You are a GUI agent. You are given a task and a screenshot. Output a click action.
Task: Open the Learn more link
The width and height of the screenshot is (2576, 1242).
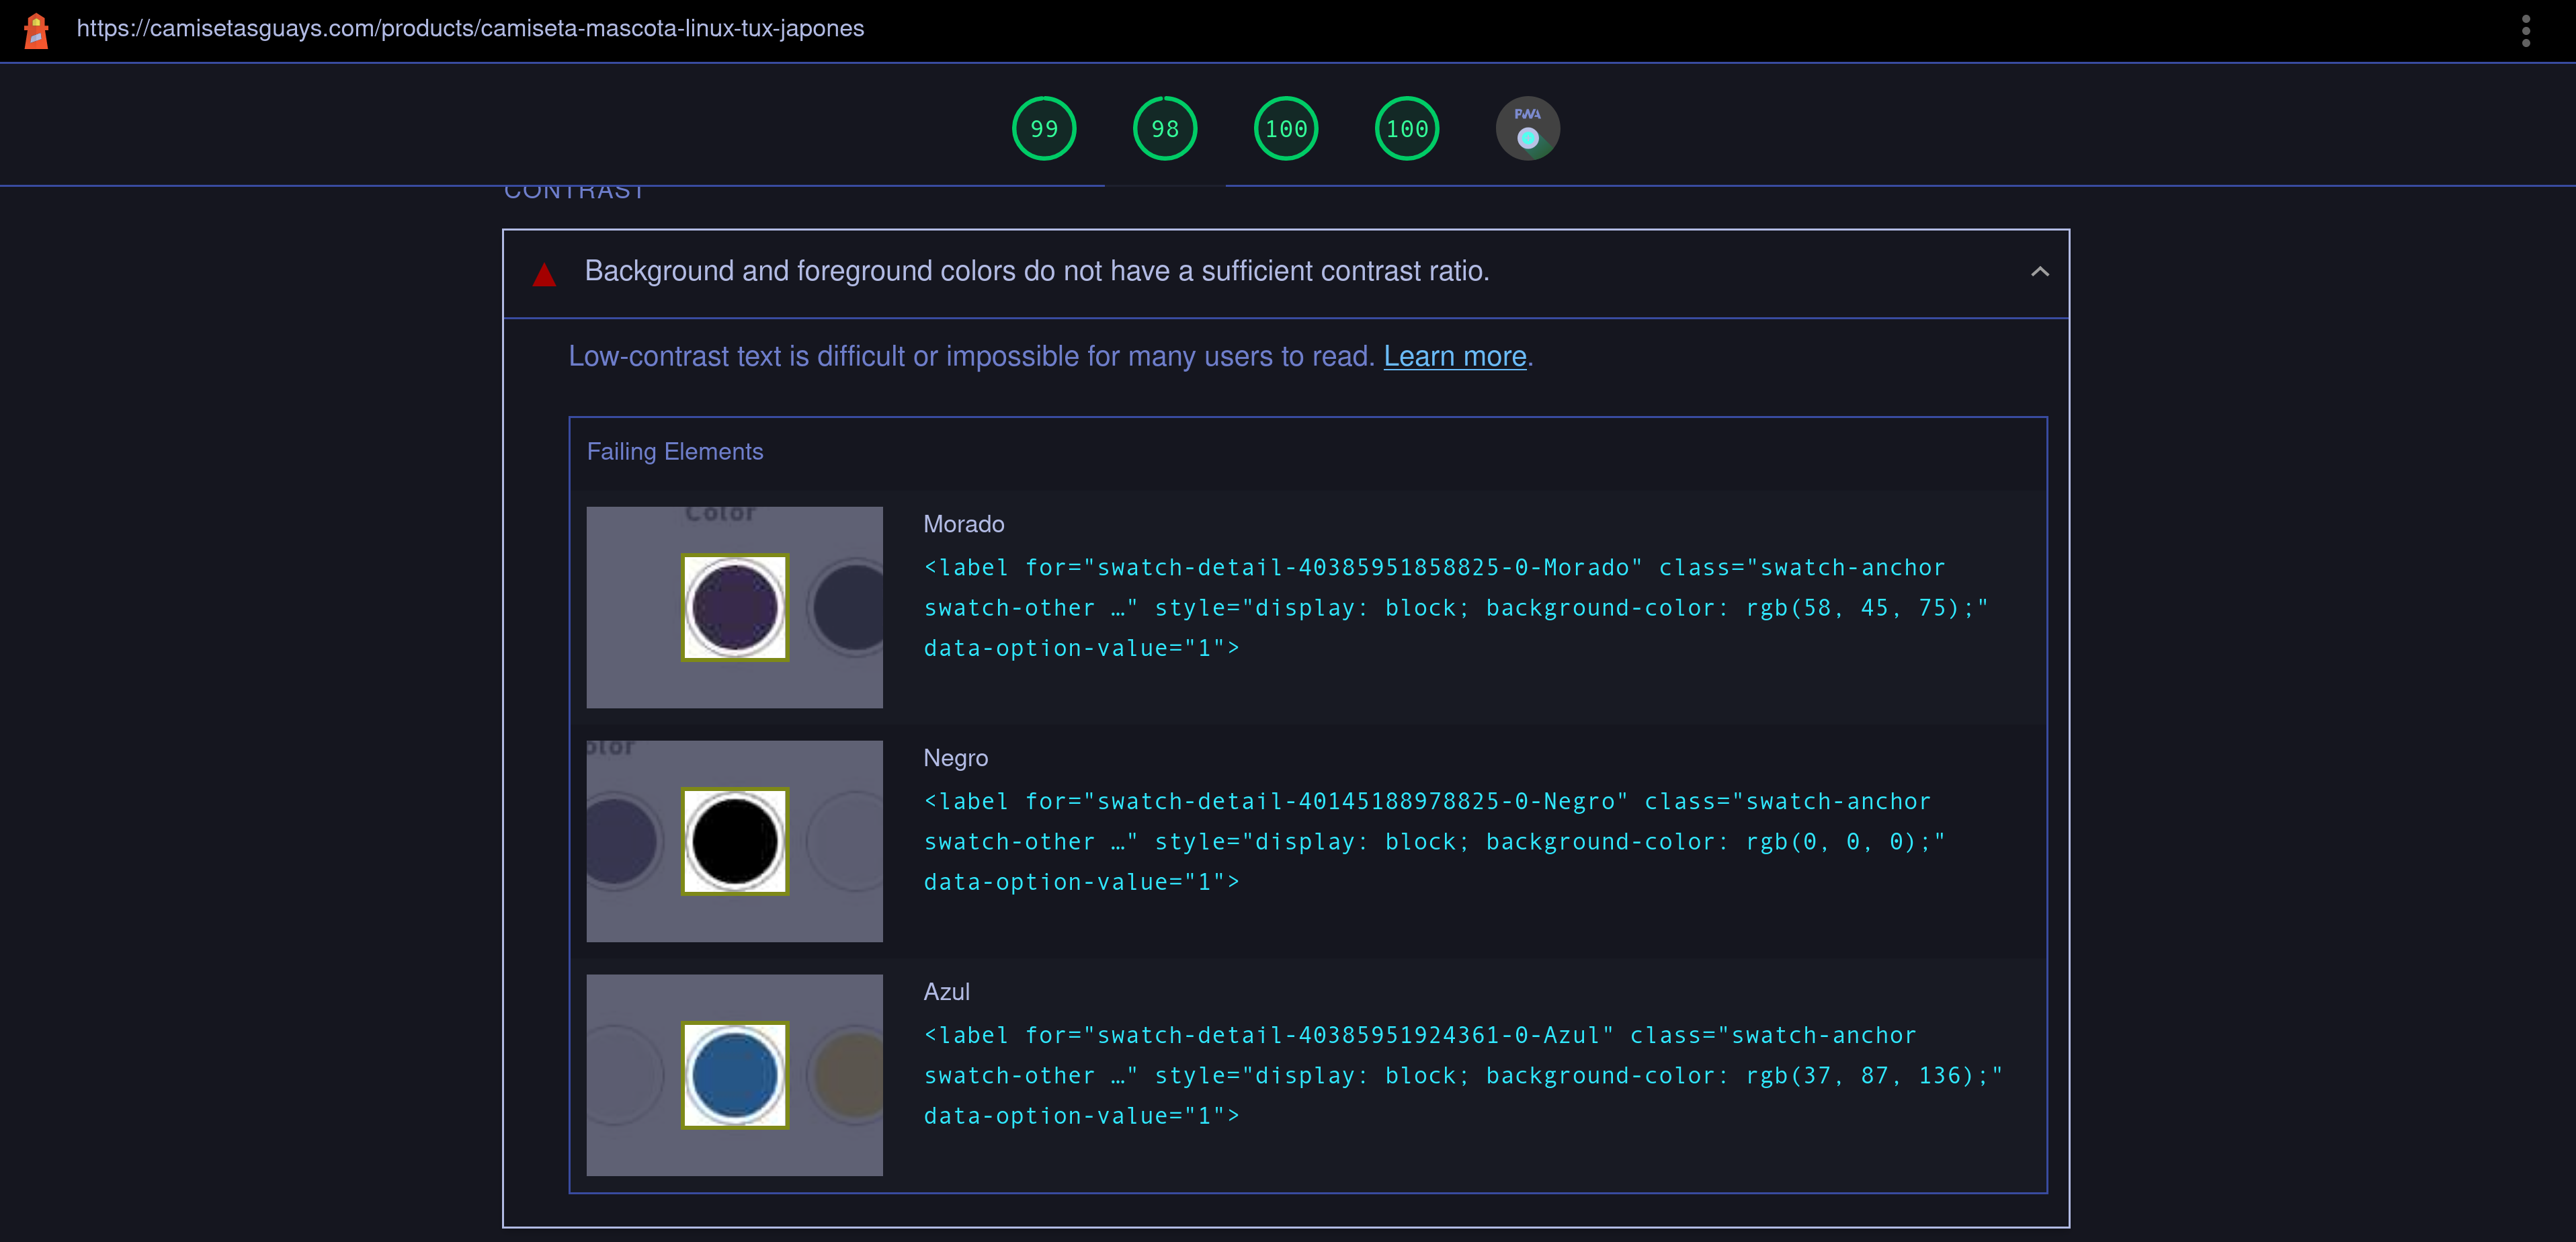(1454, 356)
